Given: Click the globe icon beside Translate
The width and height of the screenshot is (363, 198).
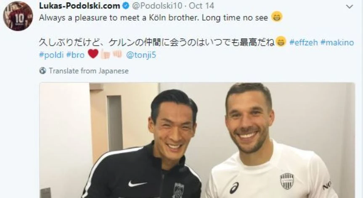Looking at the screenshot, I should click(42, 70).
